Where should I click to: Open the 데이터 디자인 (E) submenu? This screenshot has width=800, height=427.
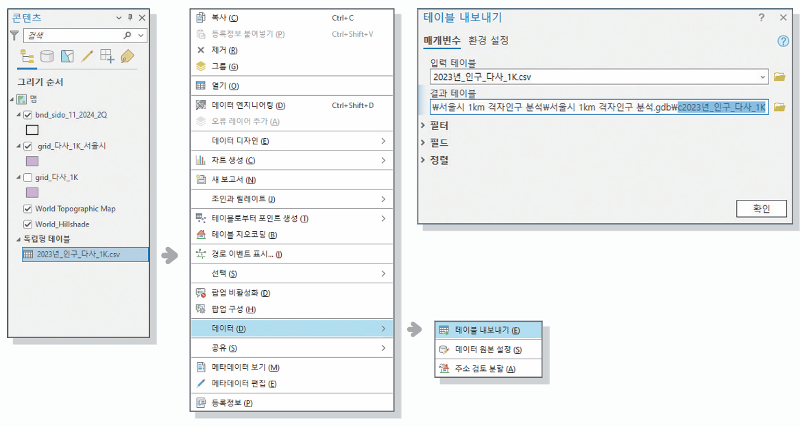point(292,141)
